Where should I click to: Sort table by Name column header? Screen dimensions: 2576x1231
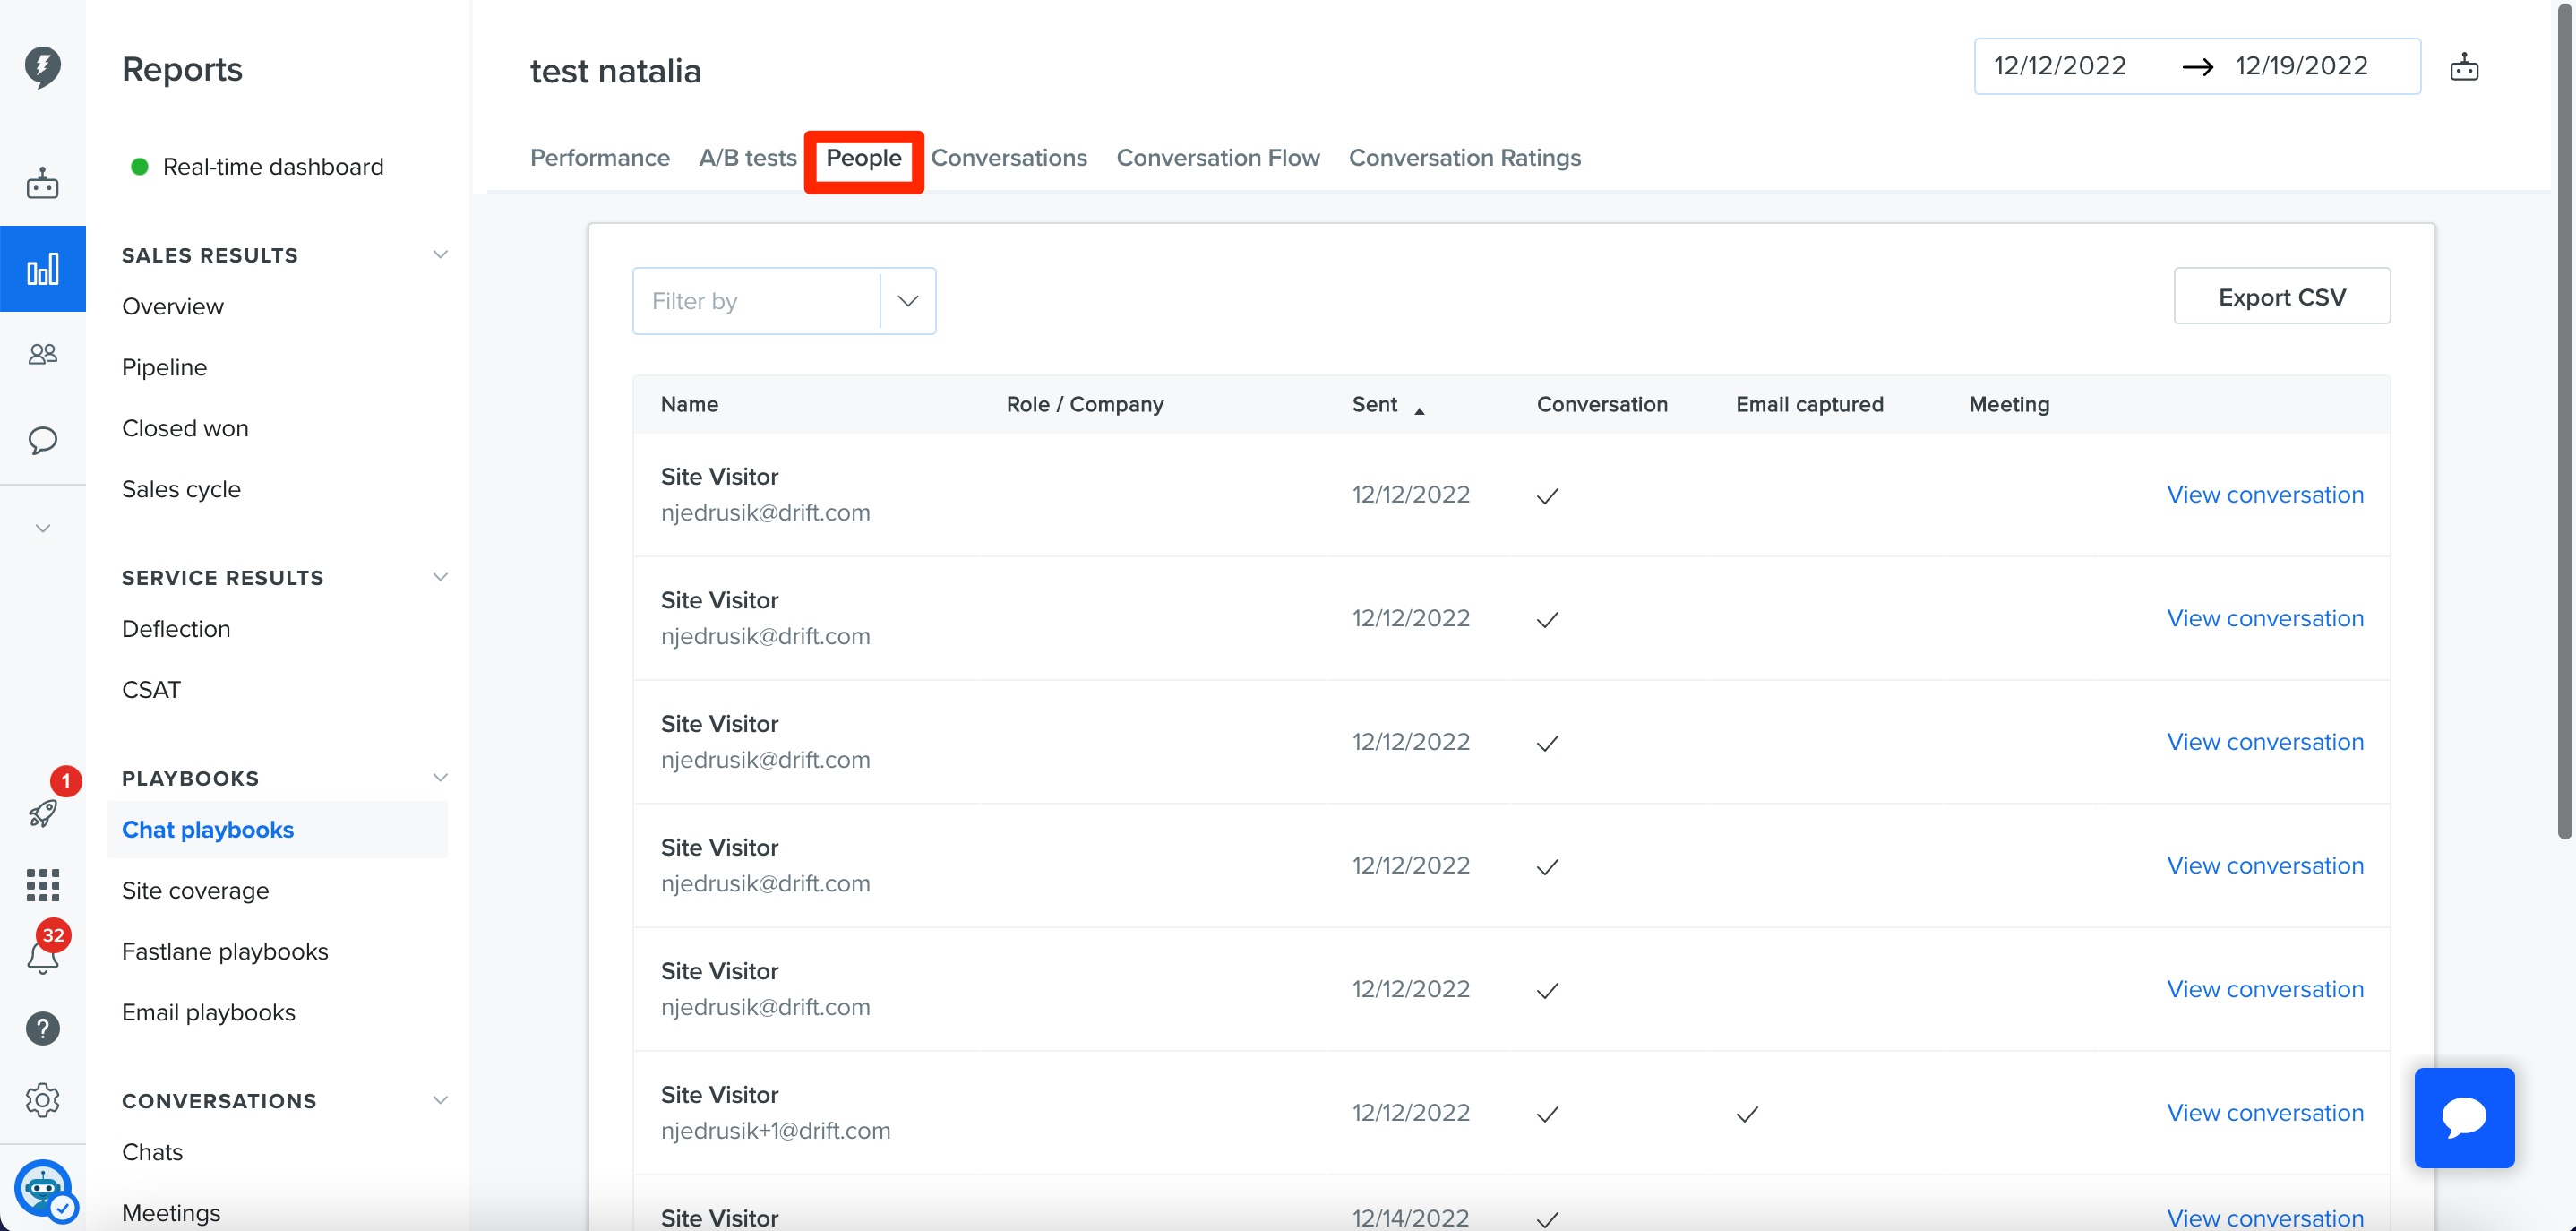pos(689,404)
